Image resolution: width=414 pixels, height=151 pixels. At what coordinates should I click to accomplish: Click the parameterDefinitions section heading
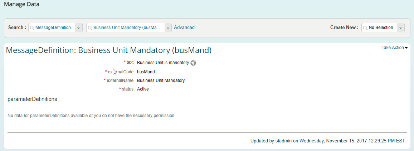[x=33, y=99]
